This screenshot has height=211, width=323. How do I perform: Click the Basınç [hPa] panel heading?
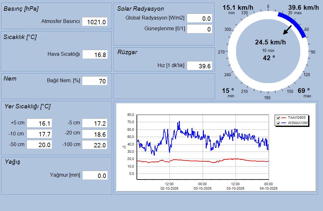click(x=21, y=9)
